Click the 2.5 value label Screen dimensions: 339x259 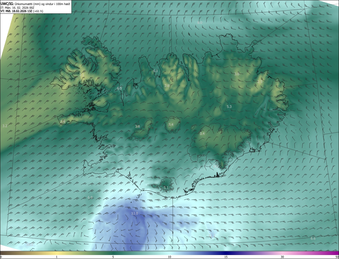pyautogui.click(x=260, y=82)
